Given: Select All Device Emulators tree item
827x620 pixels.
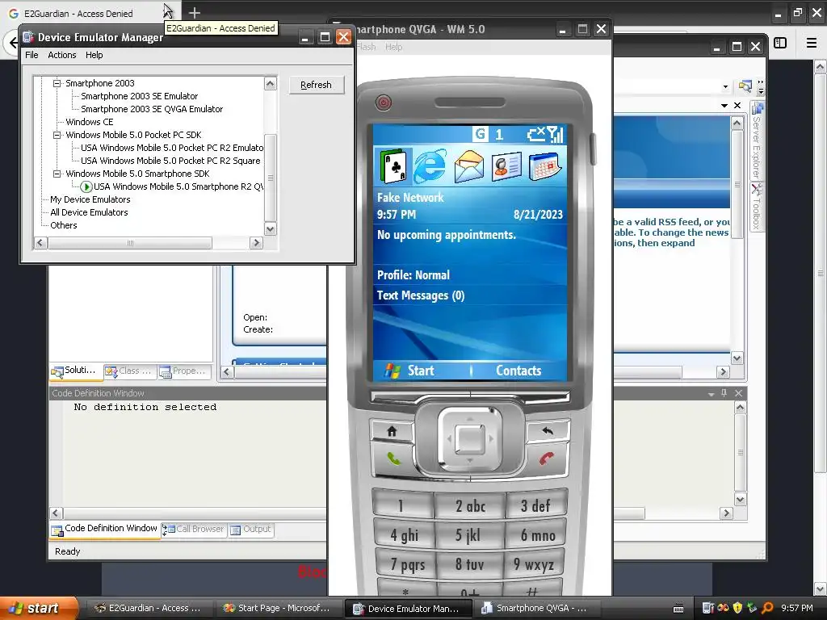Looking at the screenshot, I should tap(89, 212).
